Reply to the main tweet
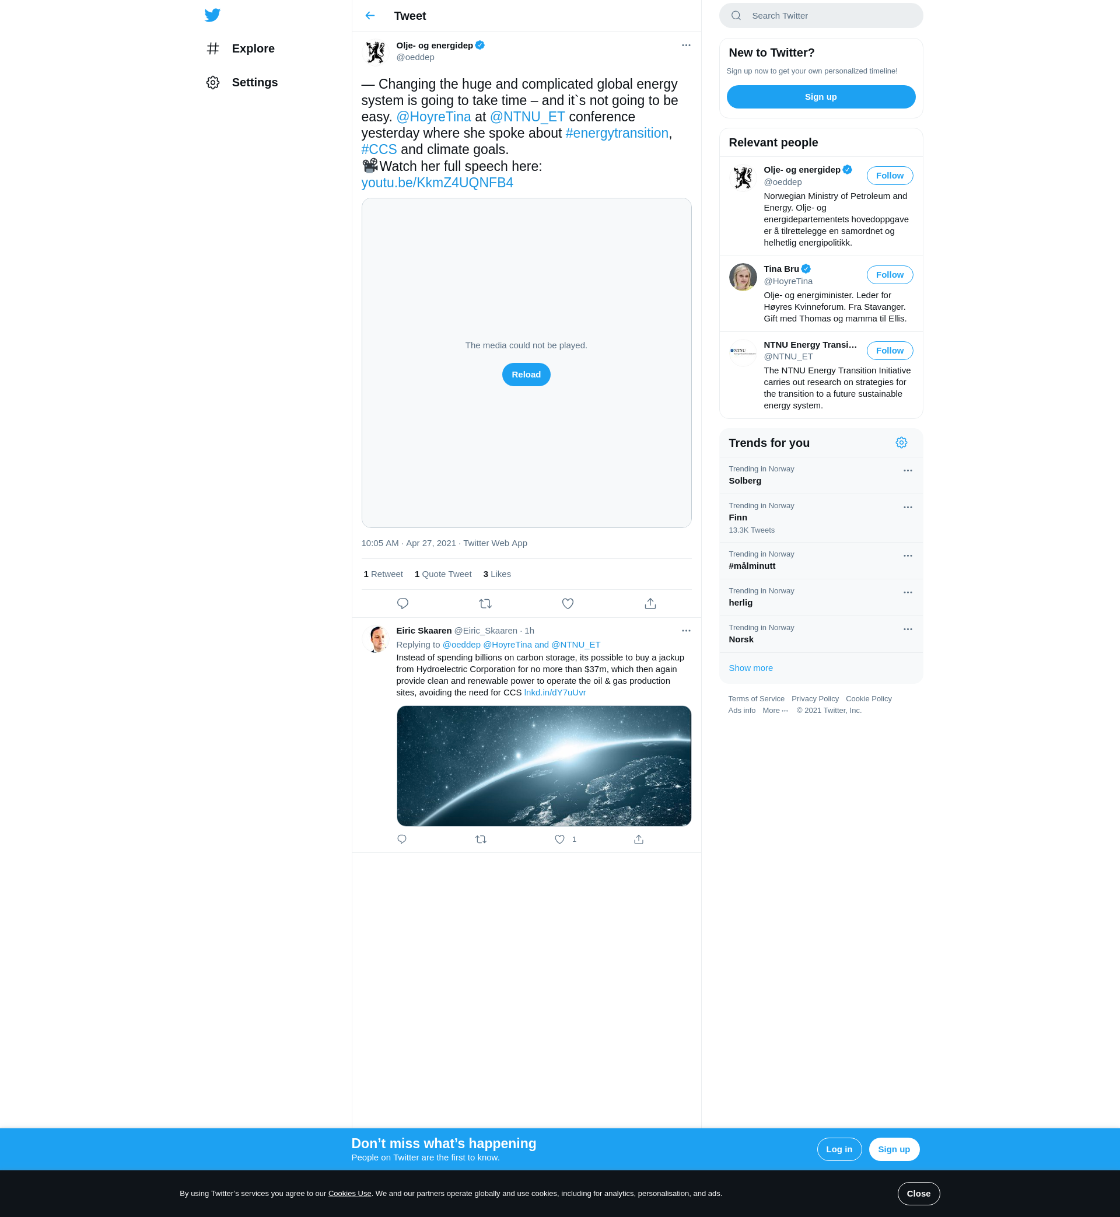The width and height of the screenshot is (1120, 1217). tap(402, 604)
